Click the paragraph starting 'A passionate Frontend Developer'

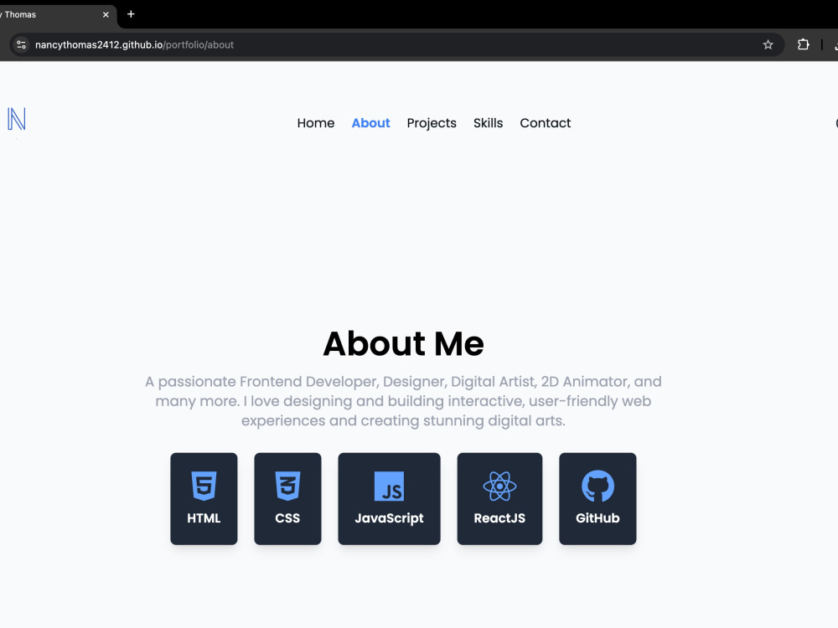(404, 401)
